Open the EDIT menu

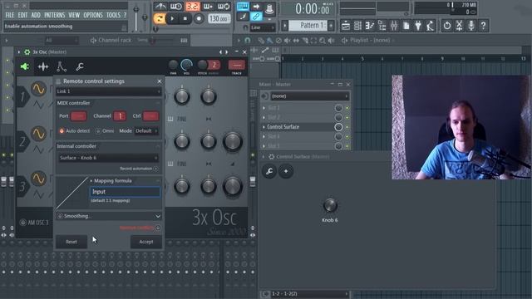click(x=22, y=15)
